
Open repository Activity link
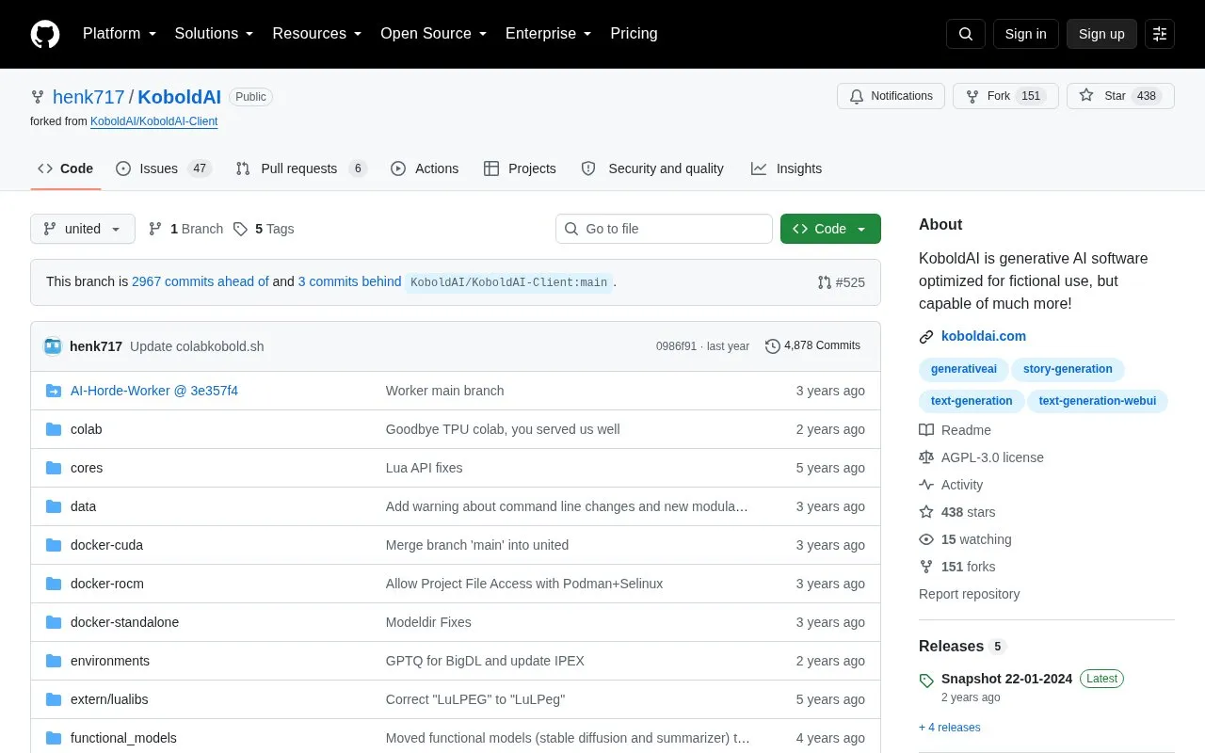pos(951,485)
